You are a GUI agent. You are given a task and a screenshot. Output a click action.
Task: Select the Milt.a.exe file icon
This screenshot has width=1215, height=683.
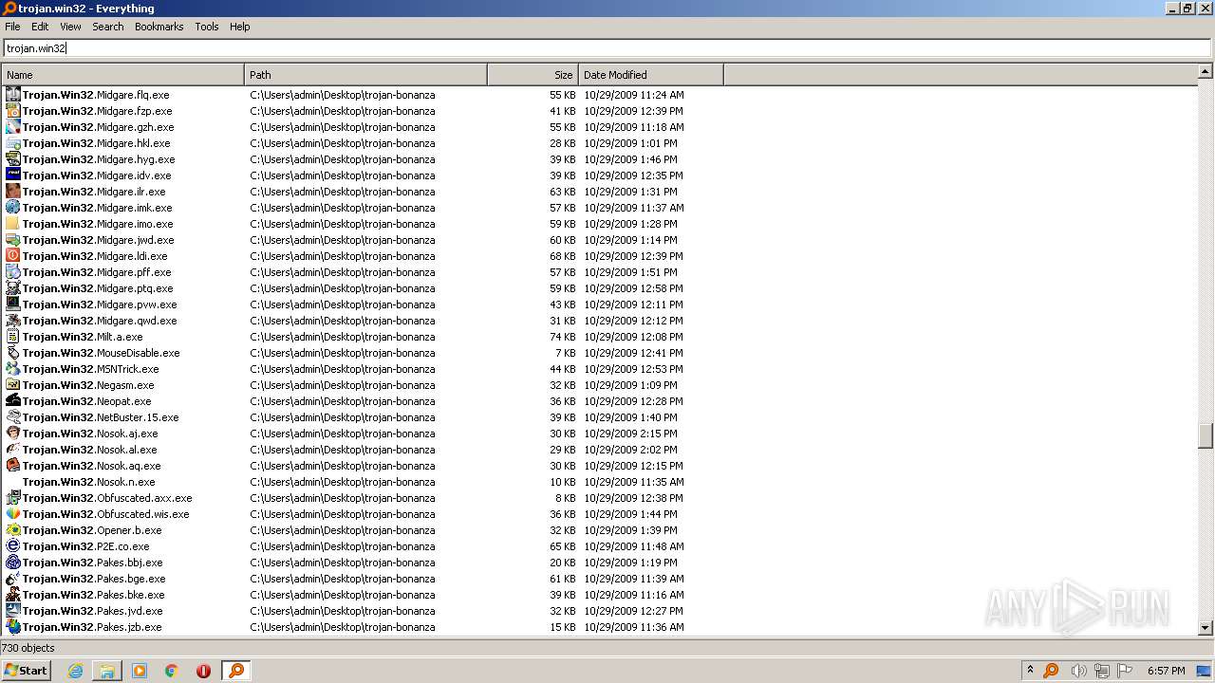click(13, 337)
